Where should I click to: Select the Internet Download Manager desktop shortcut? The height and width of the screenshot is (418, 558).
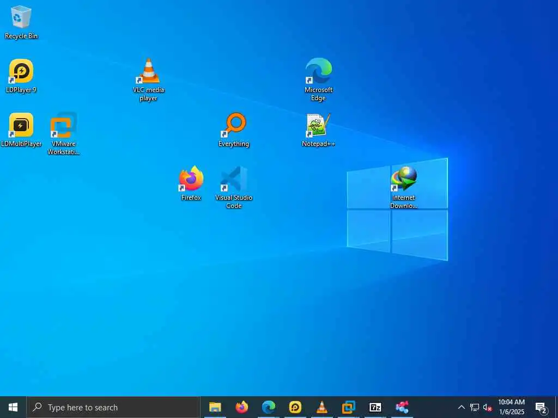point(404,187)
